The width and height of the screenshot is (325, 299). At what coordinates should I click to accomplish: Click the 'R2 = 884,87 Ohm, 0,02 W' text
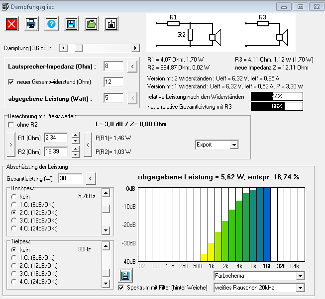click(179, 68)
